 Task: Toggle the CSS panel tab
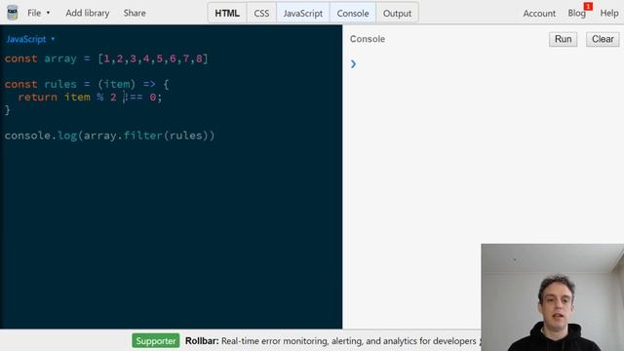[x=261, y=13]
